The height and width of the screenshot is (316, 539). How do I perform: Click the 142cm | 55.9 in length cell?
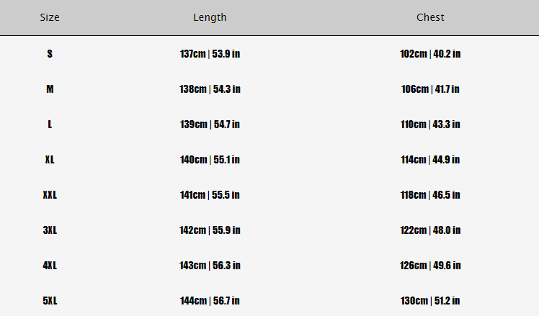pos(210,230)
